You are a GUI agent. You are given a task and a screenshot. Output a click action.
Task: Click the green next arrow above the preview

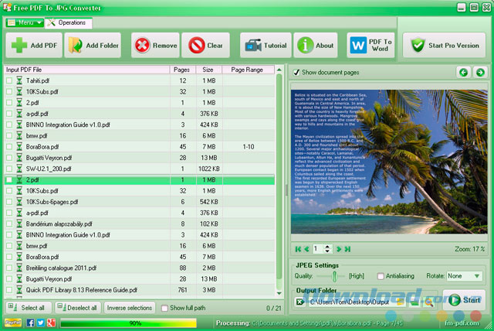tap(479, 73)
